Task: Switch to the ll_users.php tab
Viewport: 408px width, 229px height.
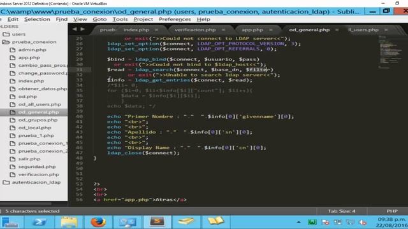Action: (x=363, y=30)
